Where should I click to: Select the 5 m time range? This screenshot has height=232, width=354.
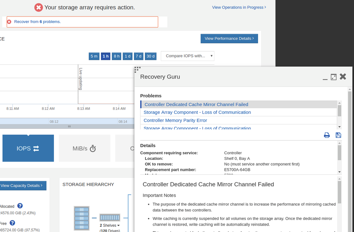click(x=94, y=56)
